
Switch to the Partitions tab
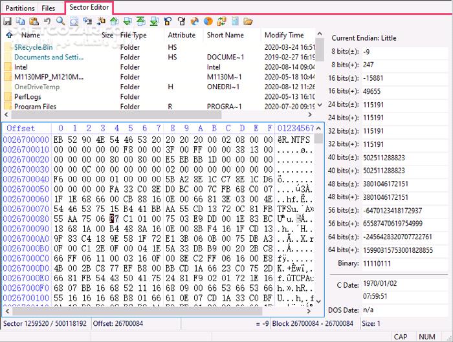tap(20, 8)
